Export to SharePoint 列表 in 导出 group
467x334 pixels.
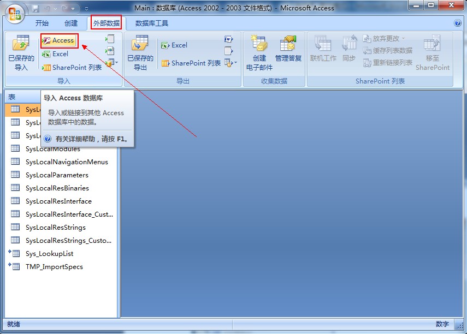coord(191,63)
